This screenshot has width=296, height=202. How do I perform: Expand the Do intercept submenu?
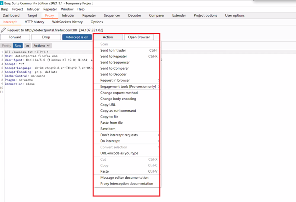(x=127, y=141)
